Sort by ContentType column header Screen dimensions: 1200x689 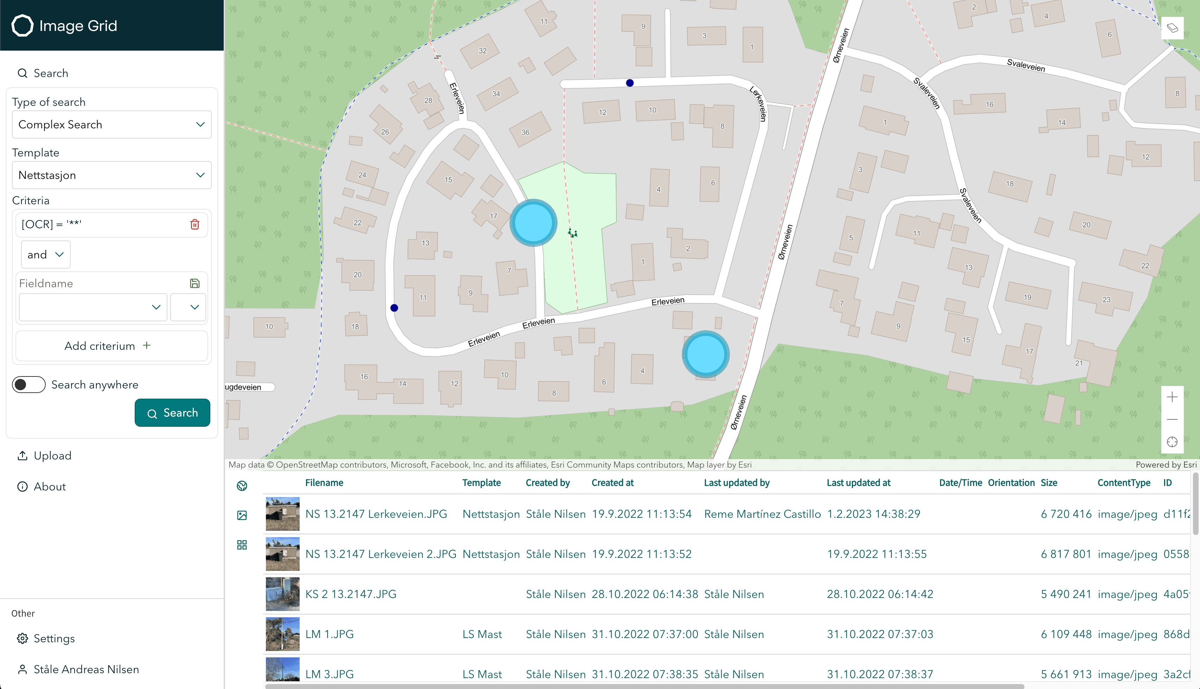pos(1124,483)
